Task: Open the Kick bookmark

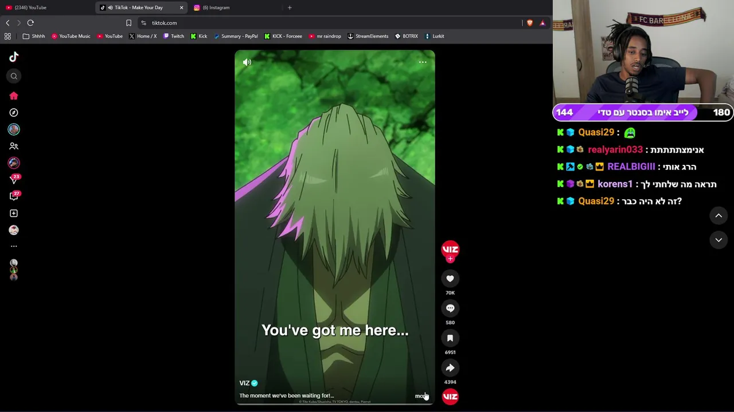Action: click(199, 36)
